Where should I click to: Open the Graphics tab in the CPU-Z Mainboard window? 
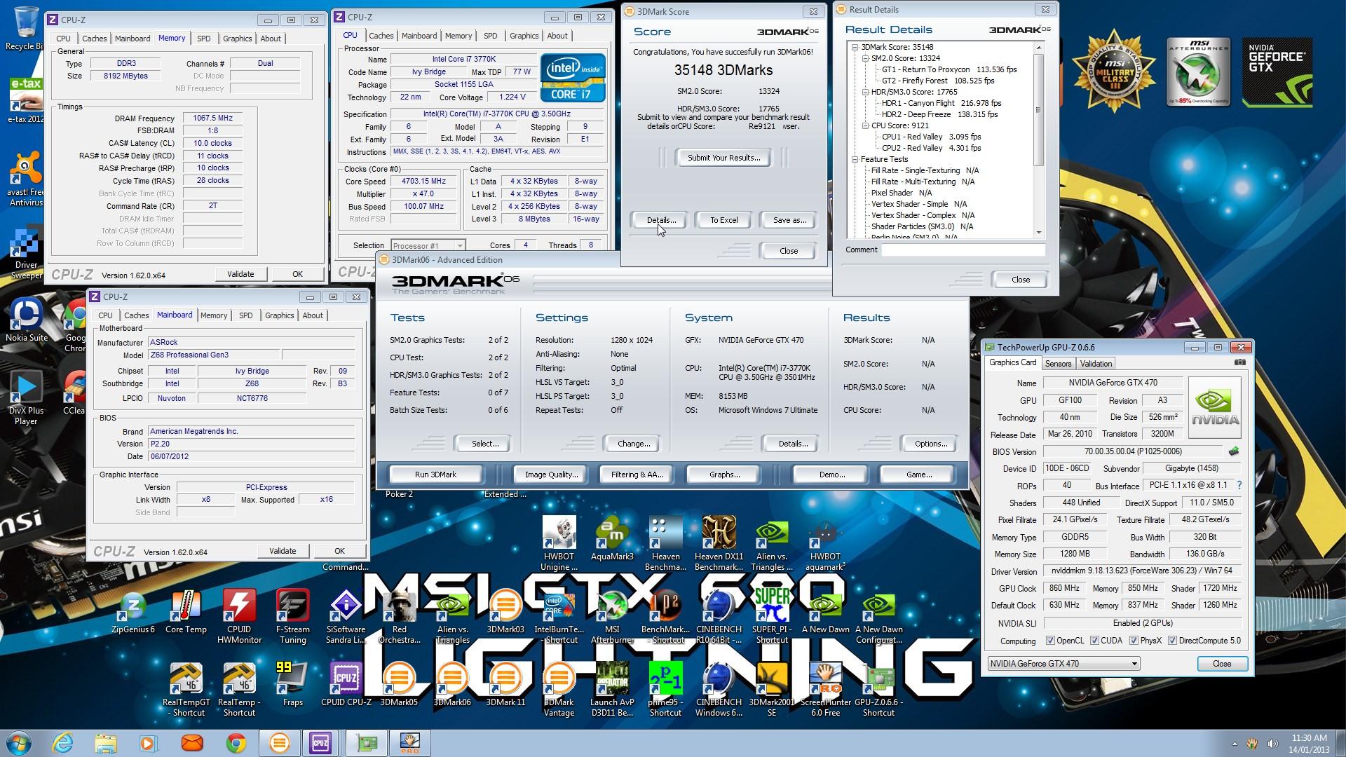279,315
